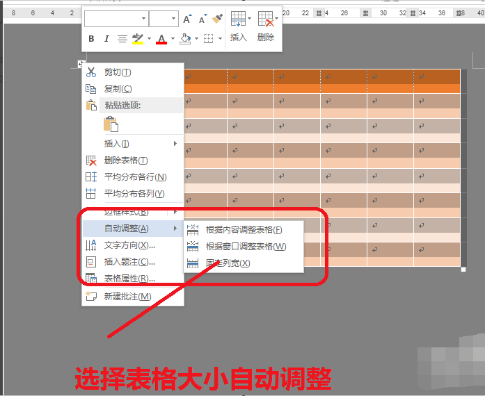Toggle Italic in the mini toolbar
This screenshot has height=396, width=485.
(106, 39)
